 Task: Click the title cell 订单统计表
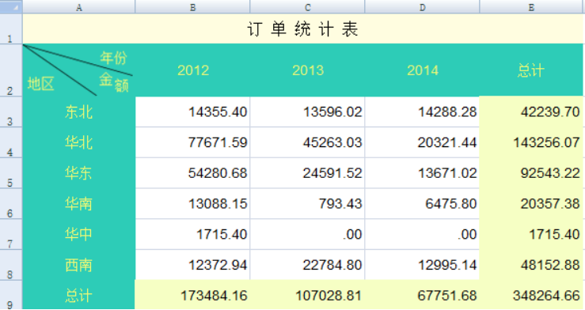302,28
